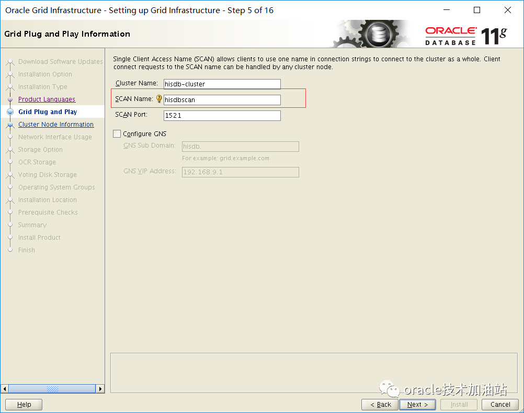
Task: Click the GNS Sub Domain field
Action: click(240, 147)
